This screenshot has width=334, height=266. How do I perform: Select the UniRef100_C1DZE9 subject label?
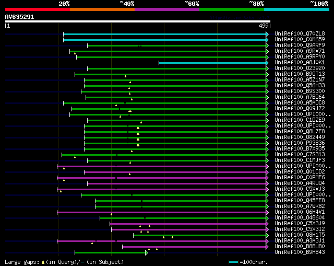[x=300, y=120]
